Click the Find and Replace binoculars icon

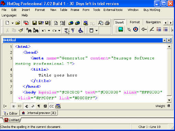36,30
